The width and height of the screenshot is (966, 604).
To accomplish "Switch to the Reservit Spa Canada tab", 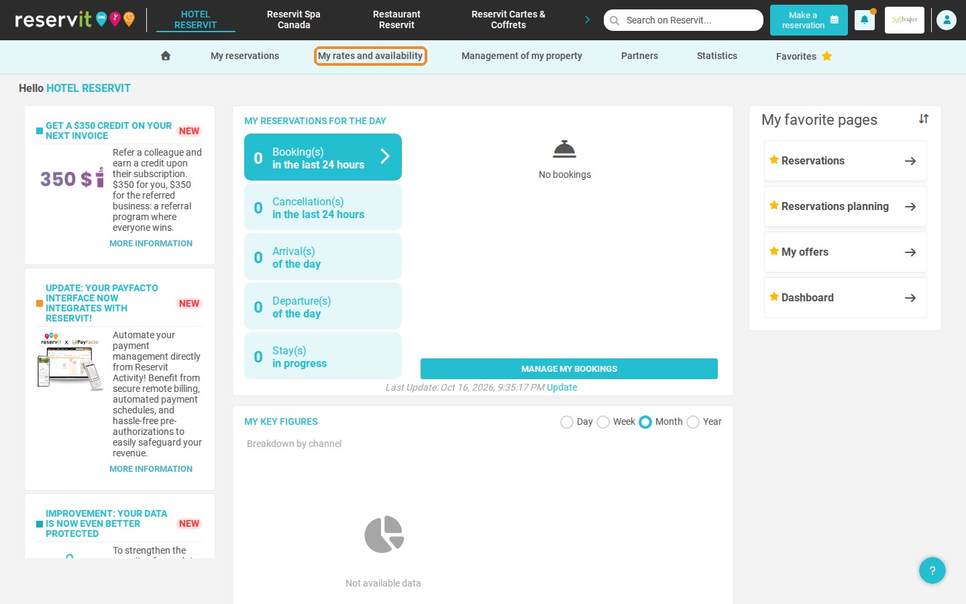I will coord(294,19).
